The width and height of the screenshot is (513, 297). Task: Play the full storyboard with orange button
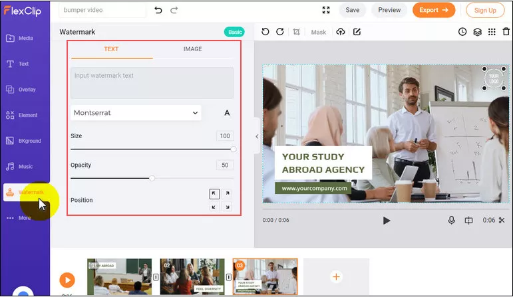click(x=67, y=280)
